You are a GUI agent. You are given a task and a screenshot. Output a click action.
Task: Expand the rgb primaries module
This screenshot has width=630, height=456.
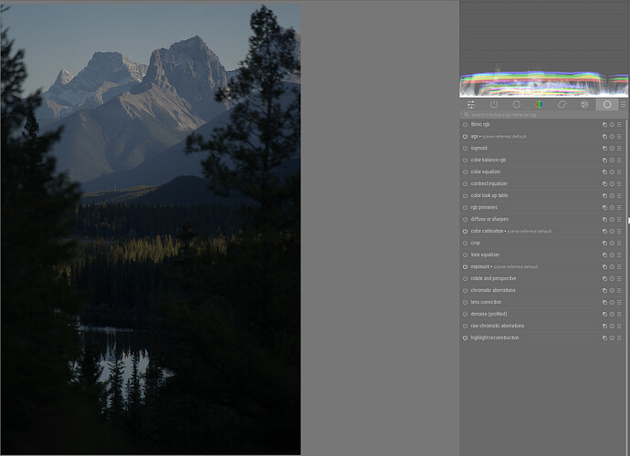[x=484, y=208]
